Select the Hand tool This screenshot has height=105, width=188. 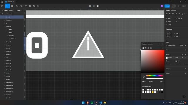coord(34,6)
